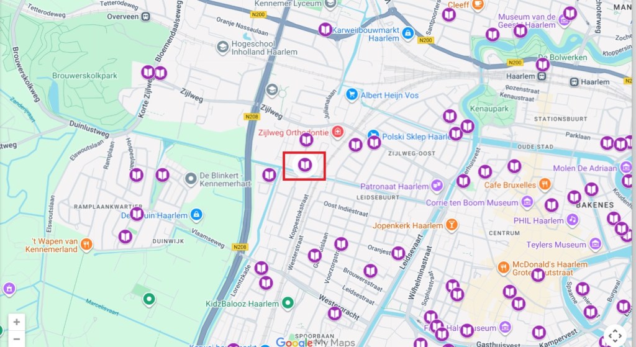The image size is (636, 347).
Task: Click the highlighted book marker in red box
Action: pos(304,165)
